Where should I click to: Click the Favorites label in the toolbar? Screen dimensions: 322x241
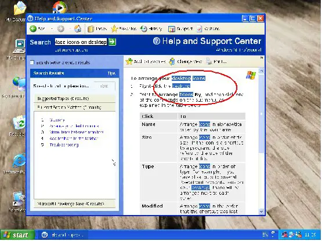click(x=128, y=29)
